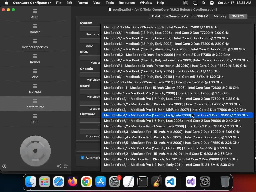The width and height of the screenshot is (256, 192).
Task: Select MacBook4,1 13-inch Early 2008
Action: (x=177, y=44)
